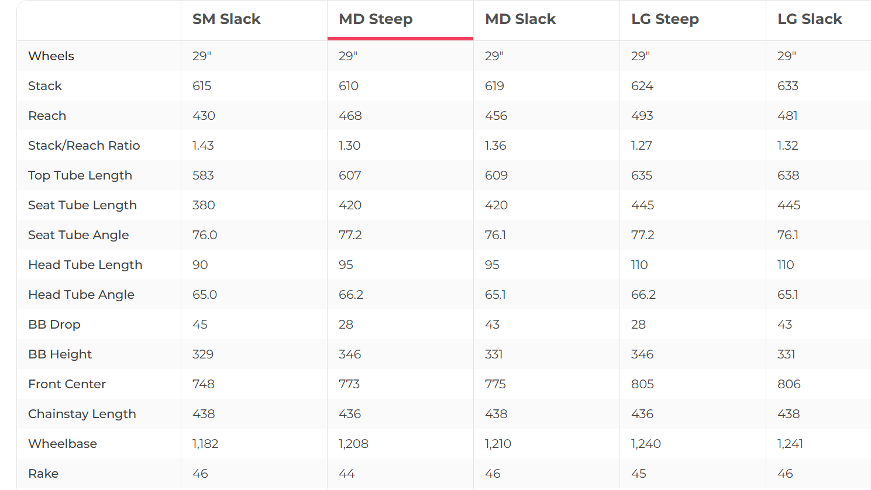
Task: Click the MD Steep reach value 468
Action: 350,116
